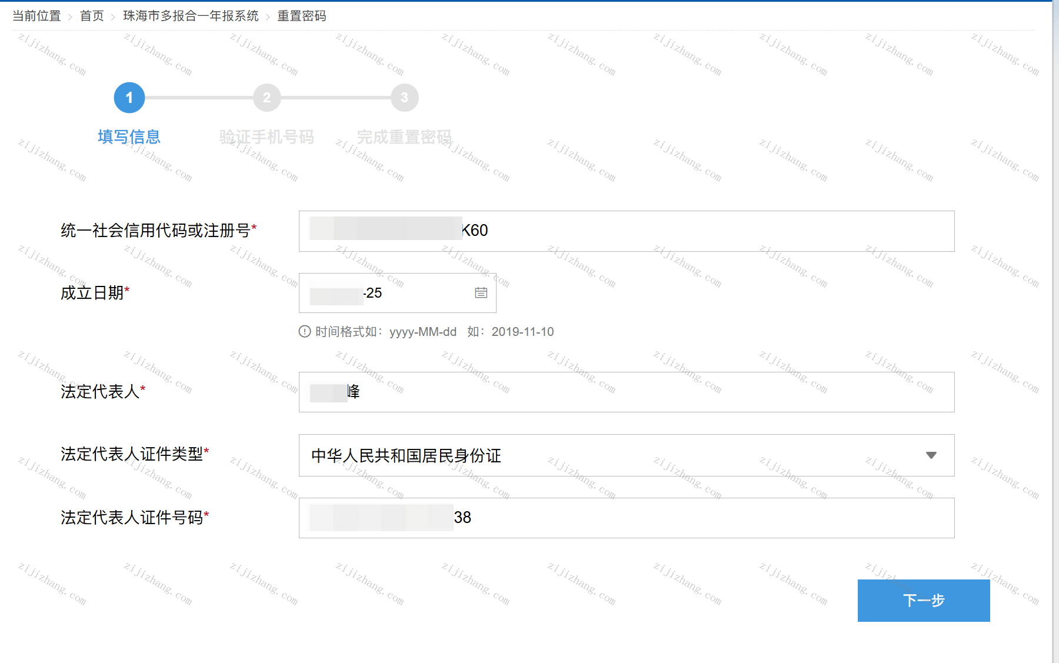
Task: Focus the 法定代表人证件号码 input field
Action: (x=627, y=518)
